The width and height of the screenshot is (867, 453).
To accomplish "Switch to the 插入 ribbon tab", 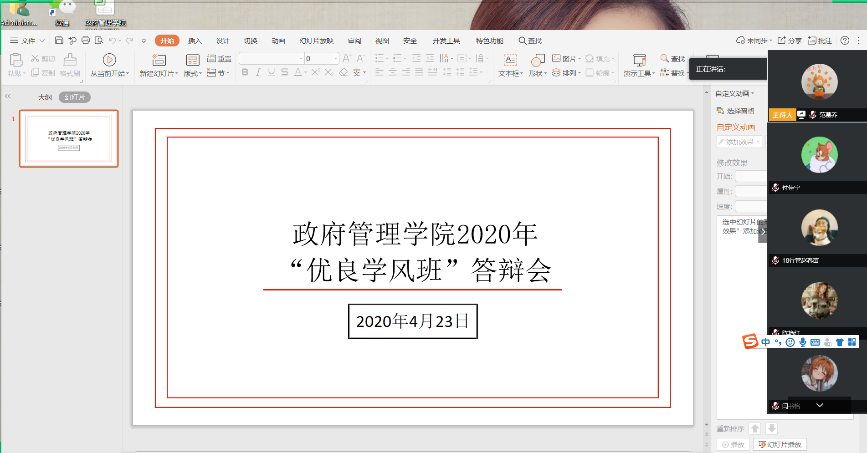I will 195,41.
